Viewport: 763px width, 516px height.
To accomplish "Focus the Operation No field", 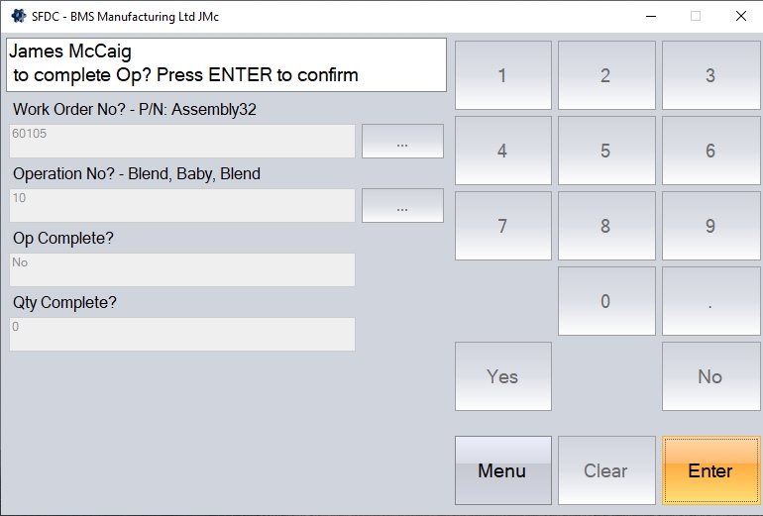I will [182, 206].
